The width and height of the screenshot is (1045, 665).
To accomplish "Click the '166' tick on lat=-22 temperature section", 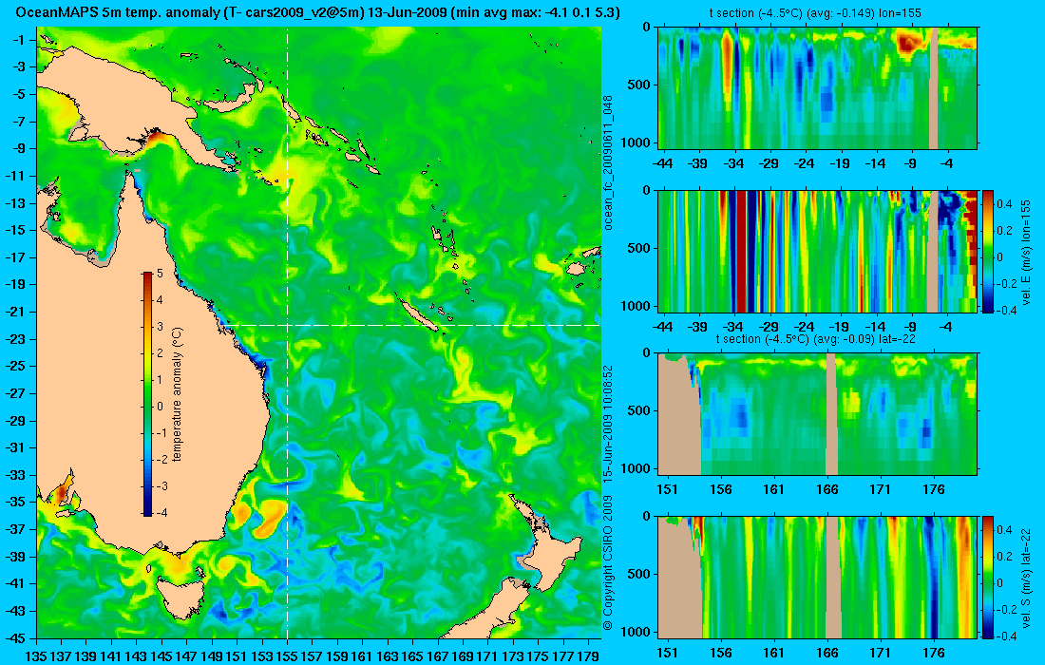I will coord(827,489).
